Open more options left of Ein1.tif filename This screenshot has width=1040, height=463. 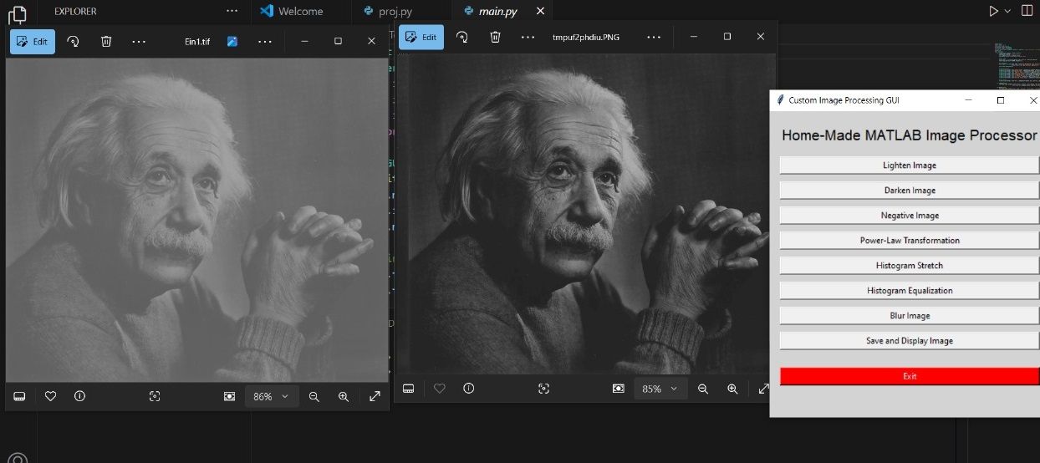point(139,41)
